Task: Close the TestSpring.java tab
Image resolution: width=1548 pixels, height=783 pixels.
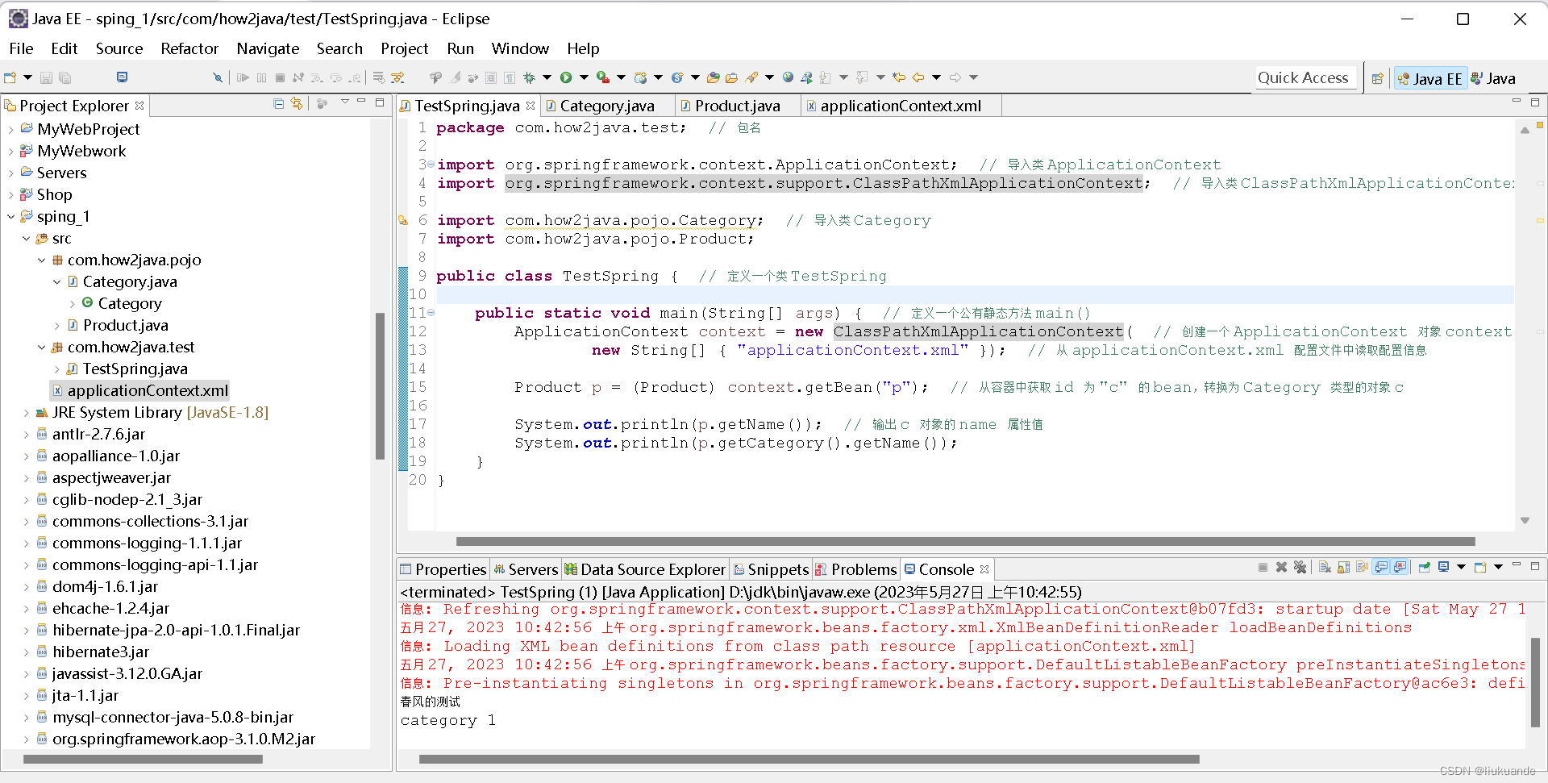Action: [531, 105]
